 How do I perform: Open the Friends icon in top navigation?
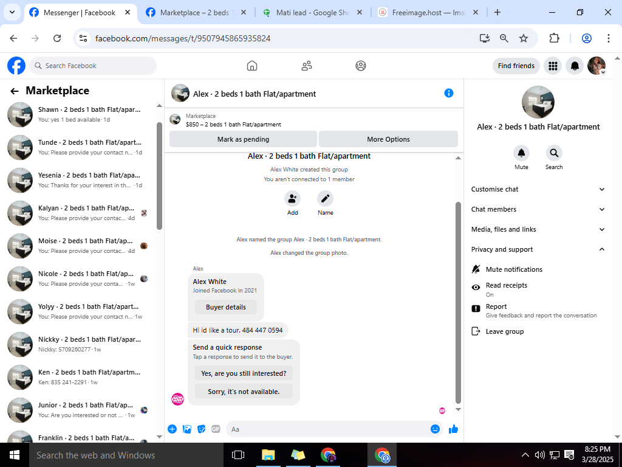point(307,66)
